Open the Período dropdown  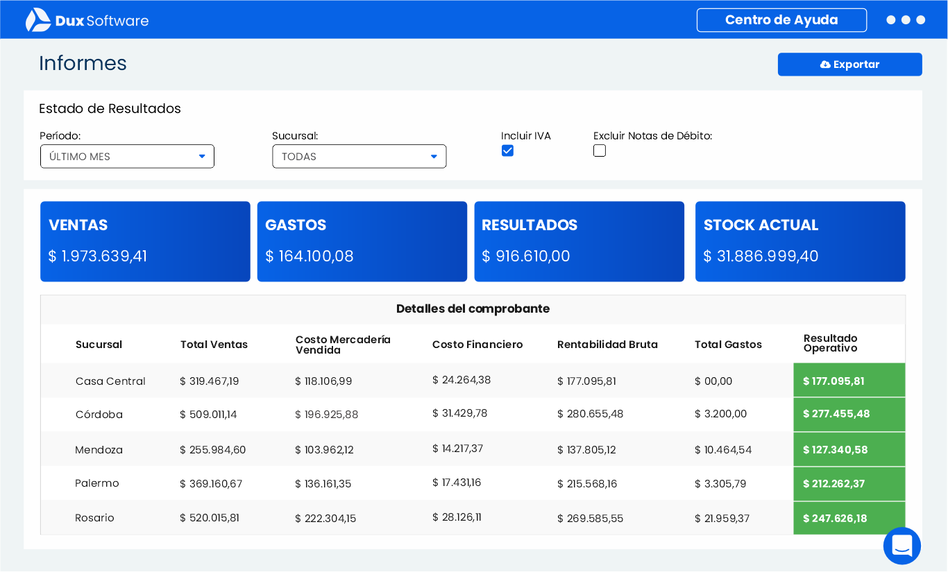127,156
